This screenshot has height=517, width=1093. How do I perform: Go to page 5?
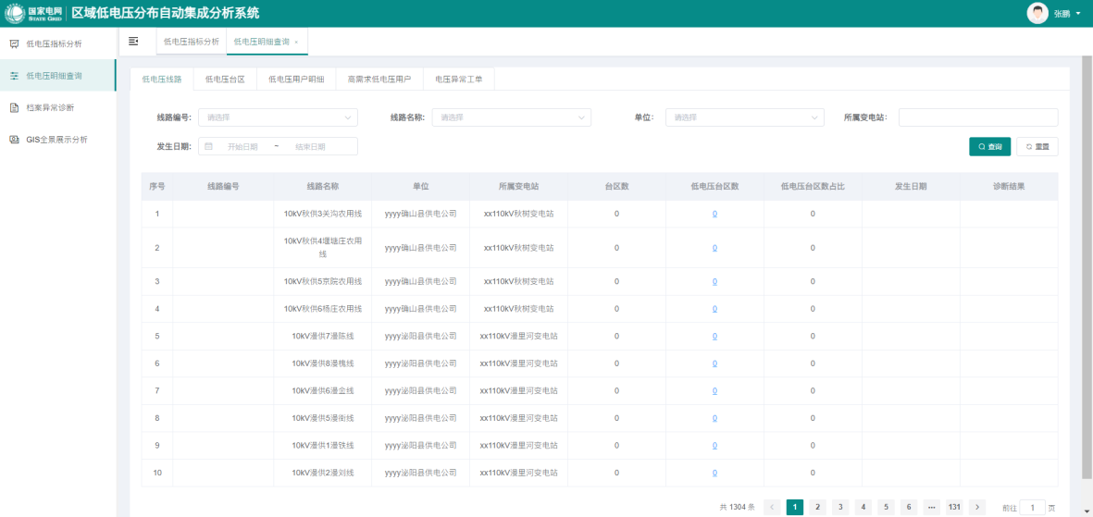(x=886, y=507)
